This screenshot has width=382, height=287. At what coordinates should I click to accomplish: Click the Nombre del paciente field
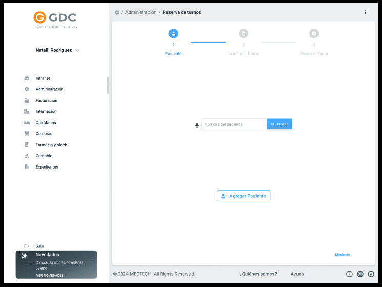234,124
